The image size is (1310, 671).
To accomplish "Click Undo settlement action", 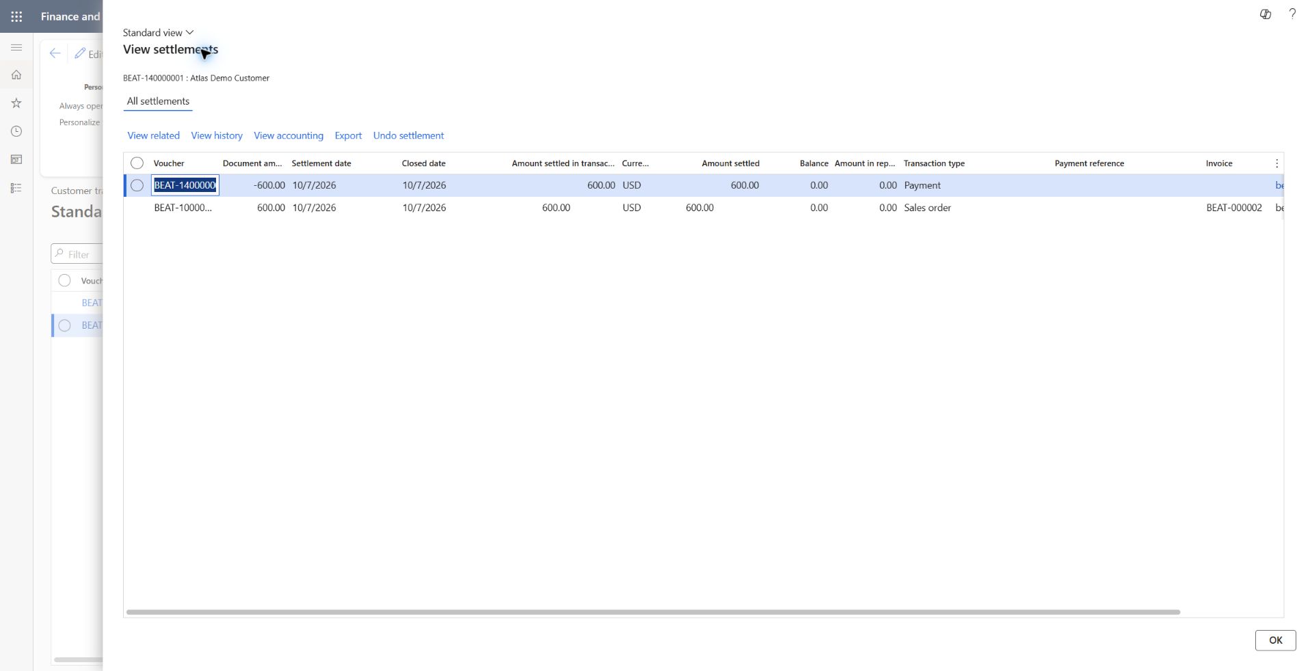I will pyautogui.click(x=408, y=135).
